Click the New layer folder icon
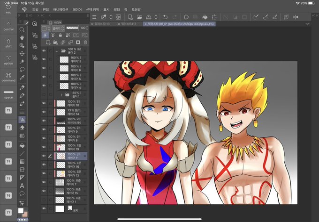The height and width of the screenshot is (222, 319). (55, 43)
